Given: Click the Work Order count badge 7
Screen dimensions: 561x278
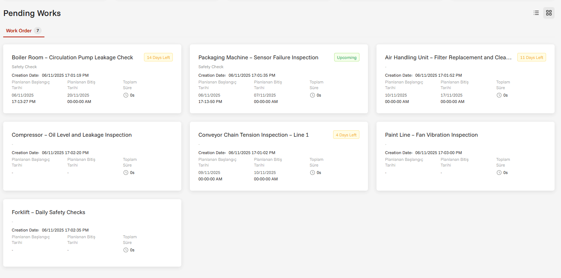Looking at the screenshot, I should click(38, 31).
